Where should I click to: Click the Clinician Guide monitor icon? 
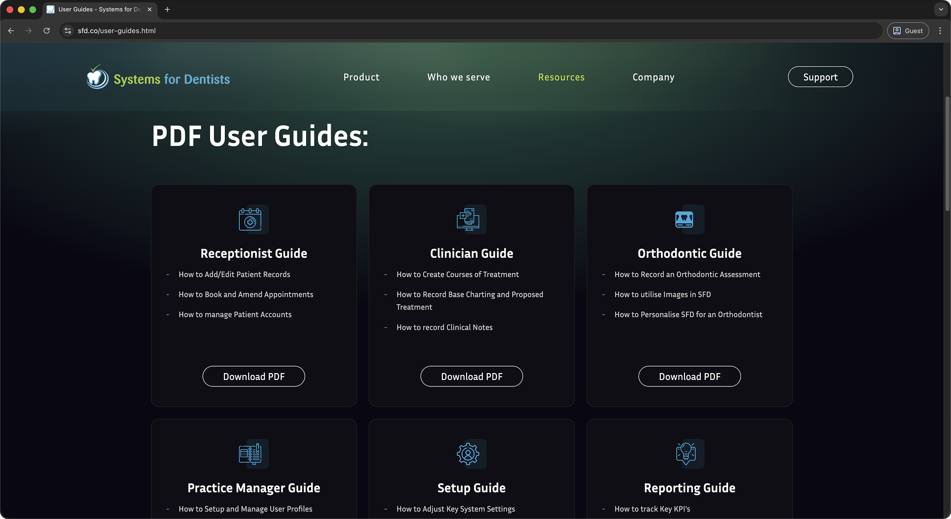coord(469,219)
